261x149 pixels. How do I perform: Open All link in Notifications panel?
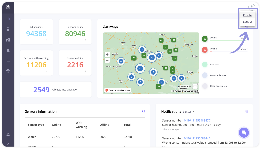point(246,112)
